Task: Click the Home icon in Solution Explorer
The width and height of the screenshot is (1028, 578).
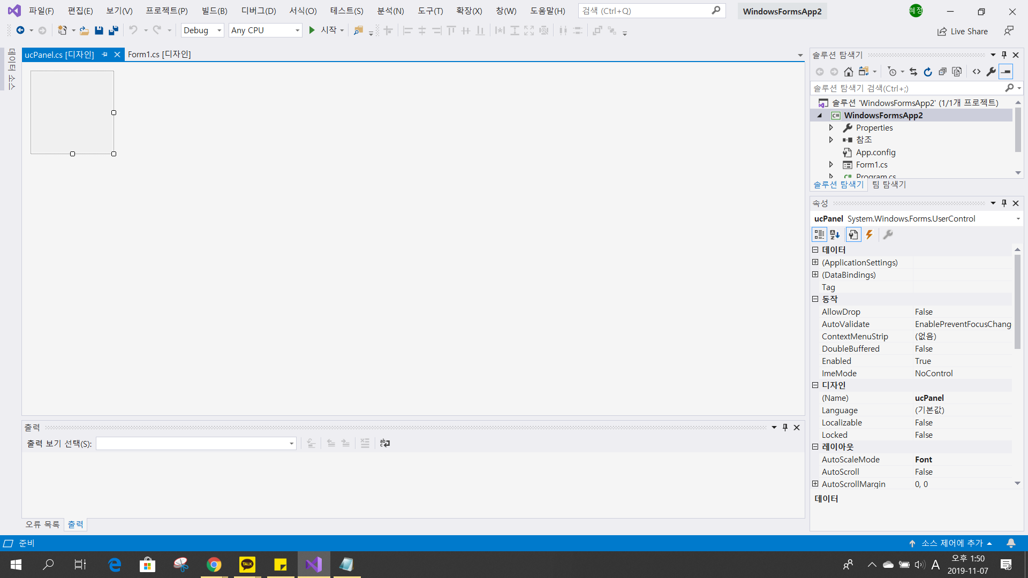Action: 848,72
